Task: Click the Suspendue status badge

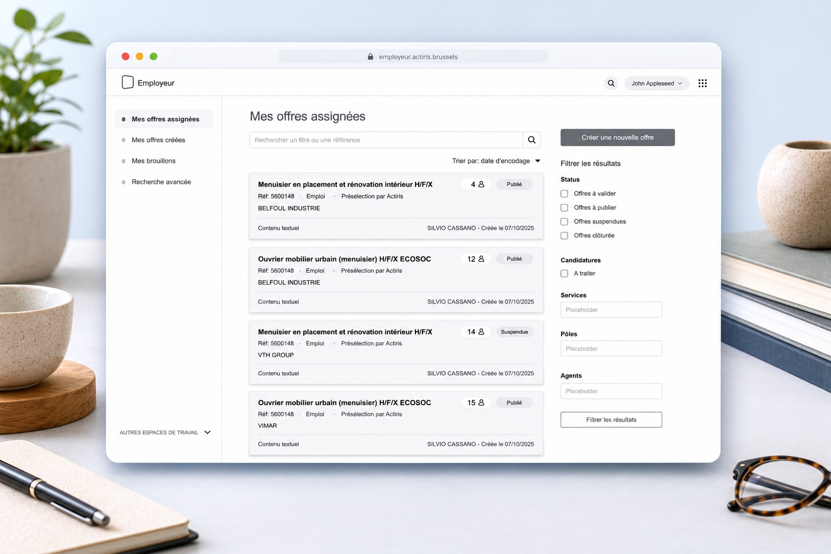Action: [x=515, y=332]
